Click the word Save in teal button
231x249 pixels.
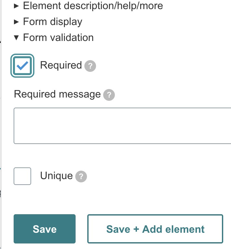(x=45, y=229)
